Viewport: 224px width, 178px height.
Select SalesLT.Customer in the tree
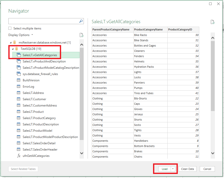click(x=34, y=99)
